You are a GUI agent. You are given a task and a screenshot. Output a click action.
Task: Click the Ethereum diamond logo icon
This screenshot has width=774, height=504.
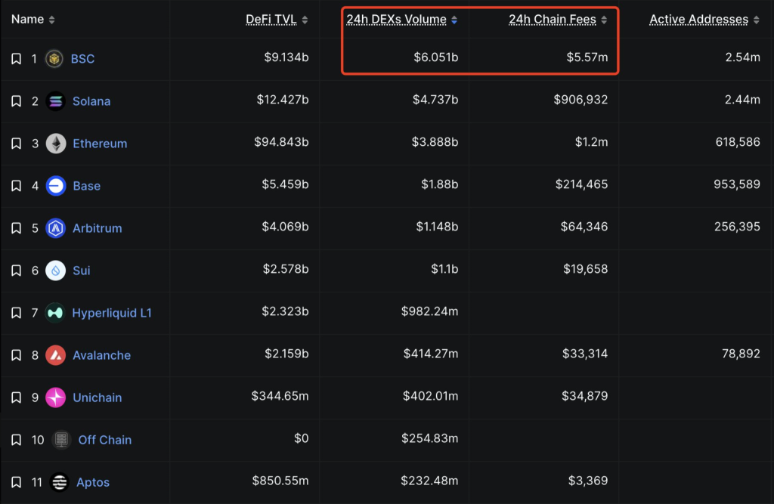[55, 144]
